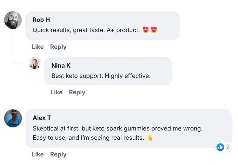Open Nina K's profile photo
The width and height of the screenshot is (238, 165).
pyautogui.click(x=35, y=63)
